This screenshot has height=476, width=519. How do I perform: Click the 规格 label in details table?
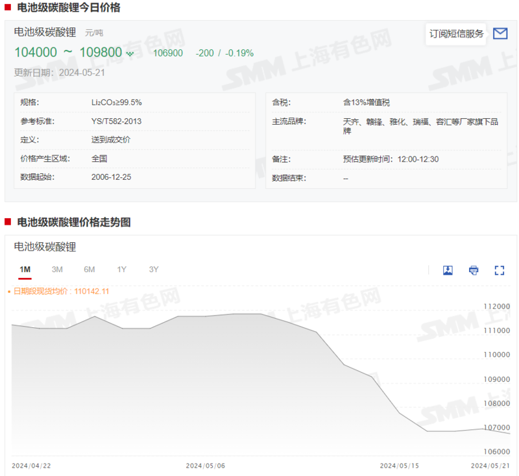29,103
